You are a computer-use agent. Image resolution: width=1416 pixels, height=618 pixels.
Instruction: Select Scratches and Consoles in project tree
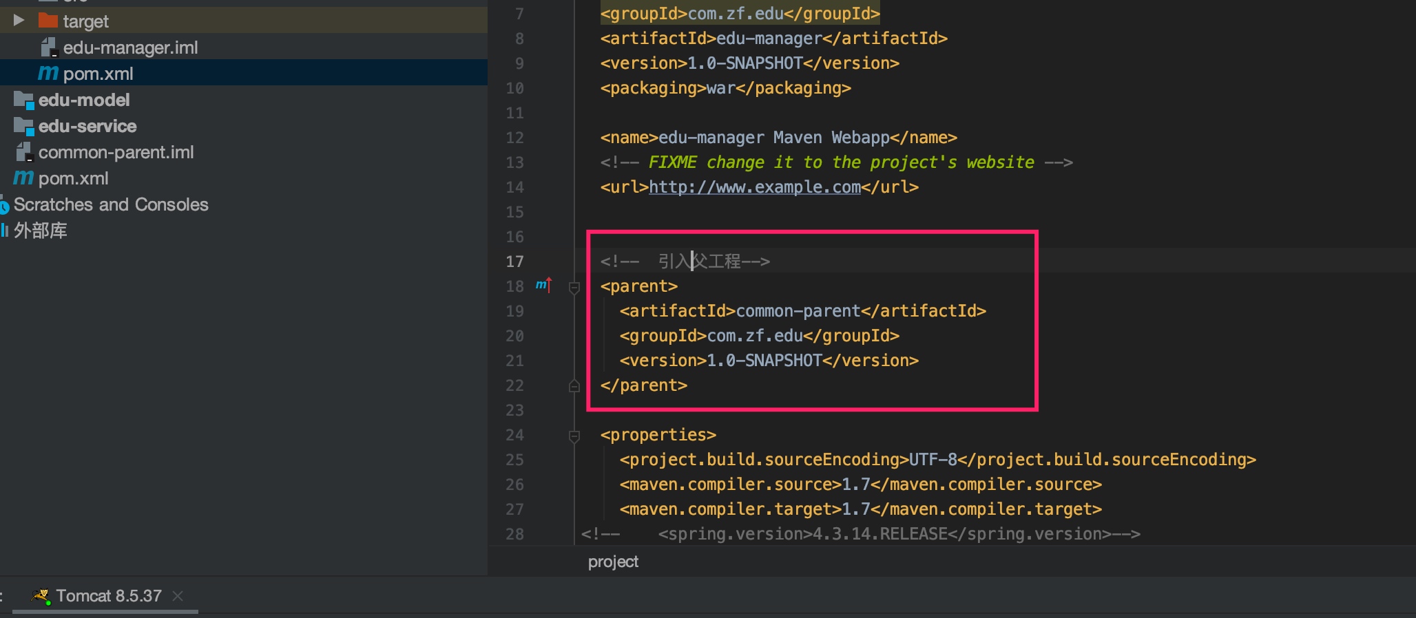(111, 204)
